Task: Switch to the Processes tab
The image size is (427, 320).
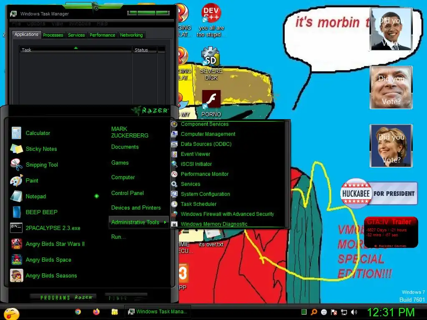Action: [x=53, y=35]
